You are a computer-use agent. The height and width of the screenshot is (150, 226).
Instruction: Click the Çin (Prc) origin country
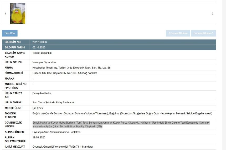click(x=38, y=108)
